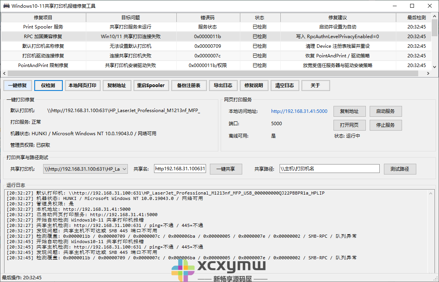The image size is (439, 282).
Task: Click the 最后检测 column header
Action: coord(414,18)
